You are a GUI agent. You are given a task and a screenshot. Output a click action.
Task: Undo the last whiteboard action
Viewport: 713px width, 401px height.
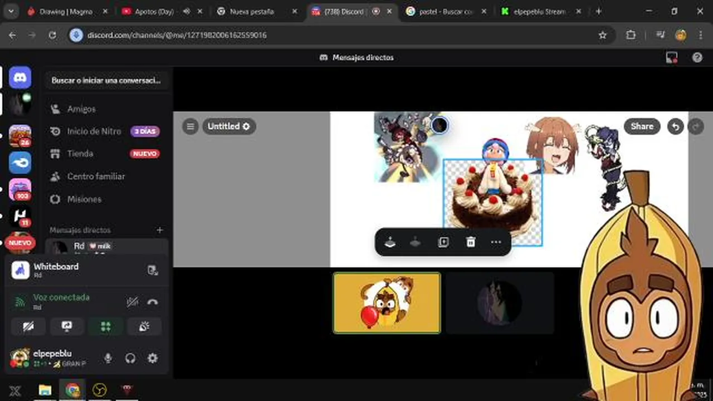click(675, 127)
